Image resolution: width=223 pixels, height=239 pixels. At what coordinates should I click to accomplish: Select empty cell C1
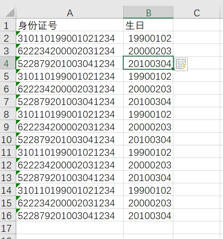pos(196,25)
